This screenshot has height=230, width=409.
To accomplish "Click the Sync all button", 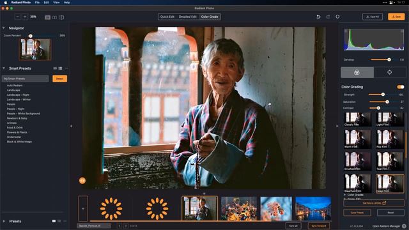I will coord(293,226).
